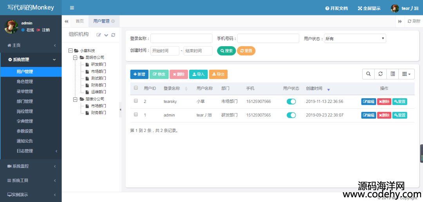The width and height of the screenshot is (423, 202).
Task: Check the select-all header checkbox
Action: pyautogui.click(x=136, y=88)
